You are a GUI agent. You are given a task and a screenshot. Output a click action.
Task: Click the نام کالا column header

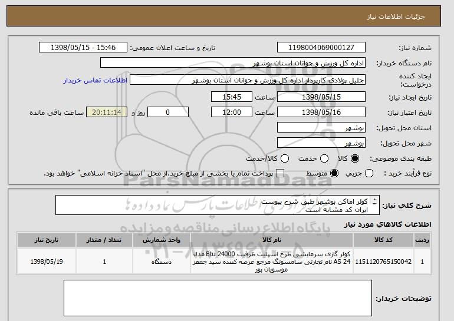[272, 240]
